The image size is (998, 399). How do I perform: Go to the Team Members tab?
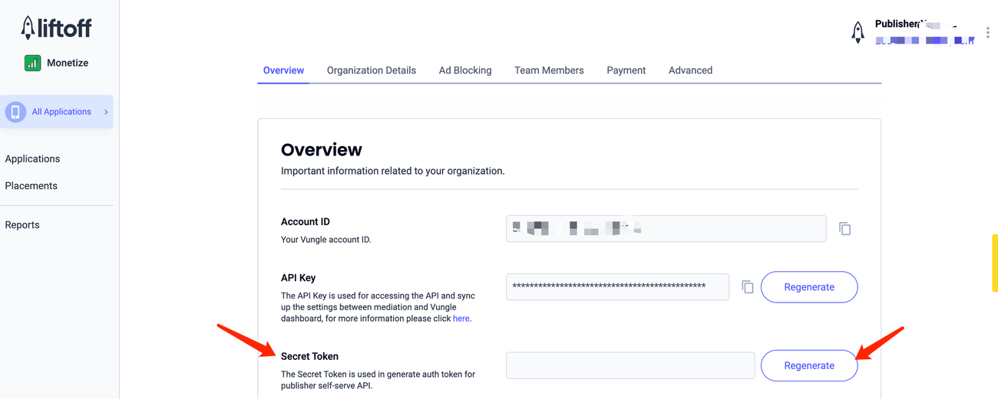pos(548,70)
